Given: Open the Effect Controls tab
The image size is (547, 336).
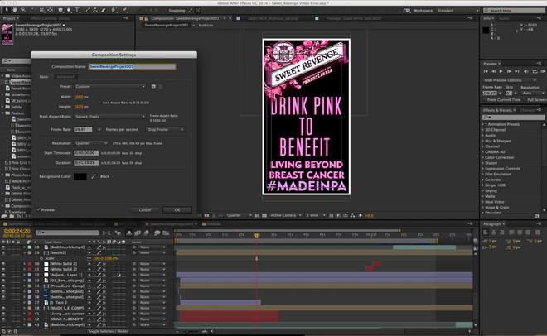Looking at the screenshot, I should tap(51, 18).
